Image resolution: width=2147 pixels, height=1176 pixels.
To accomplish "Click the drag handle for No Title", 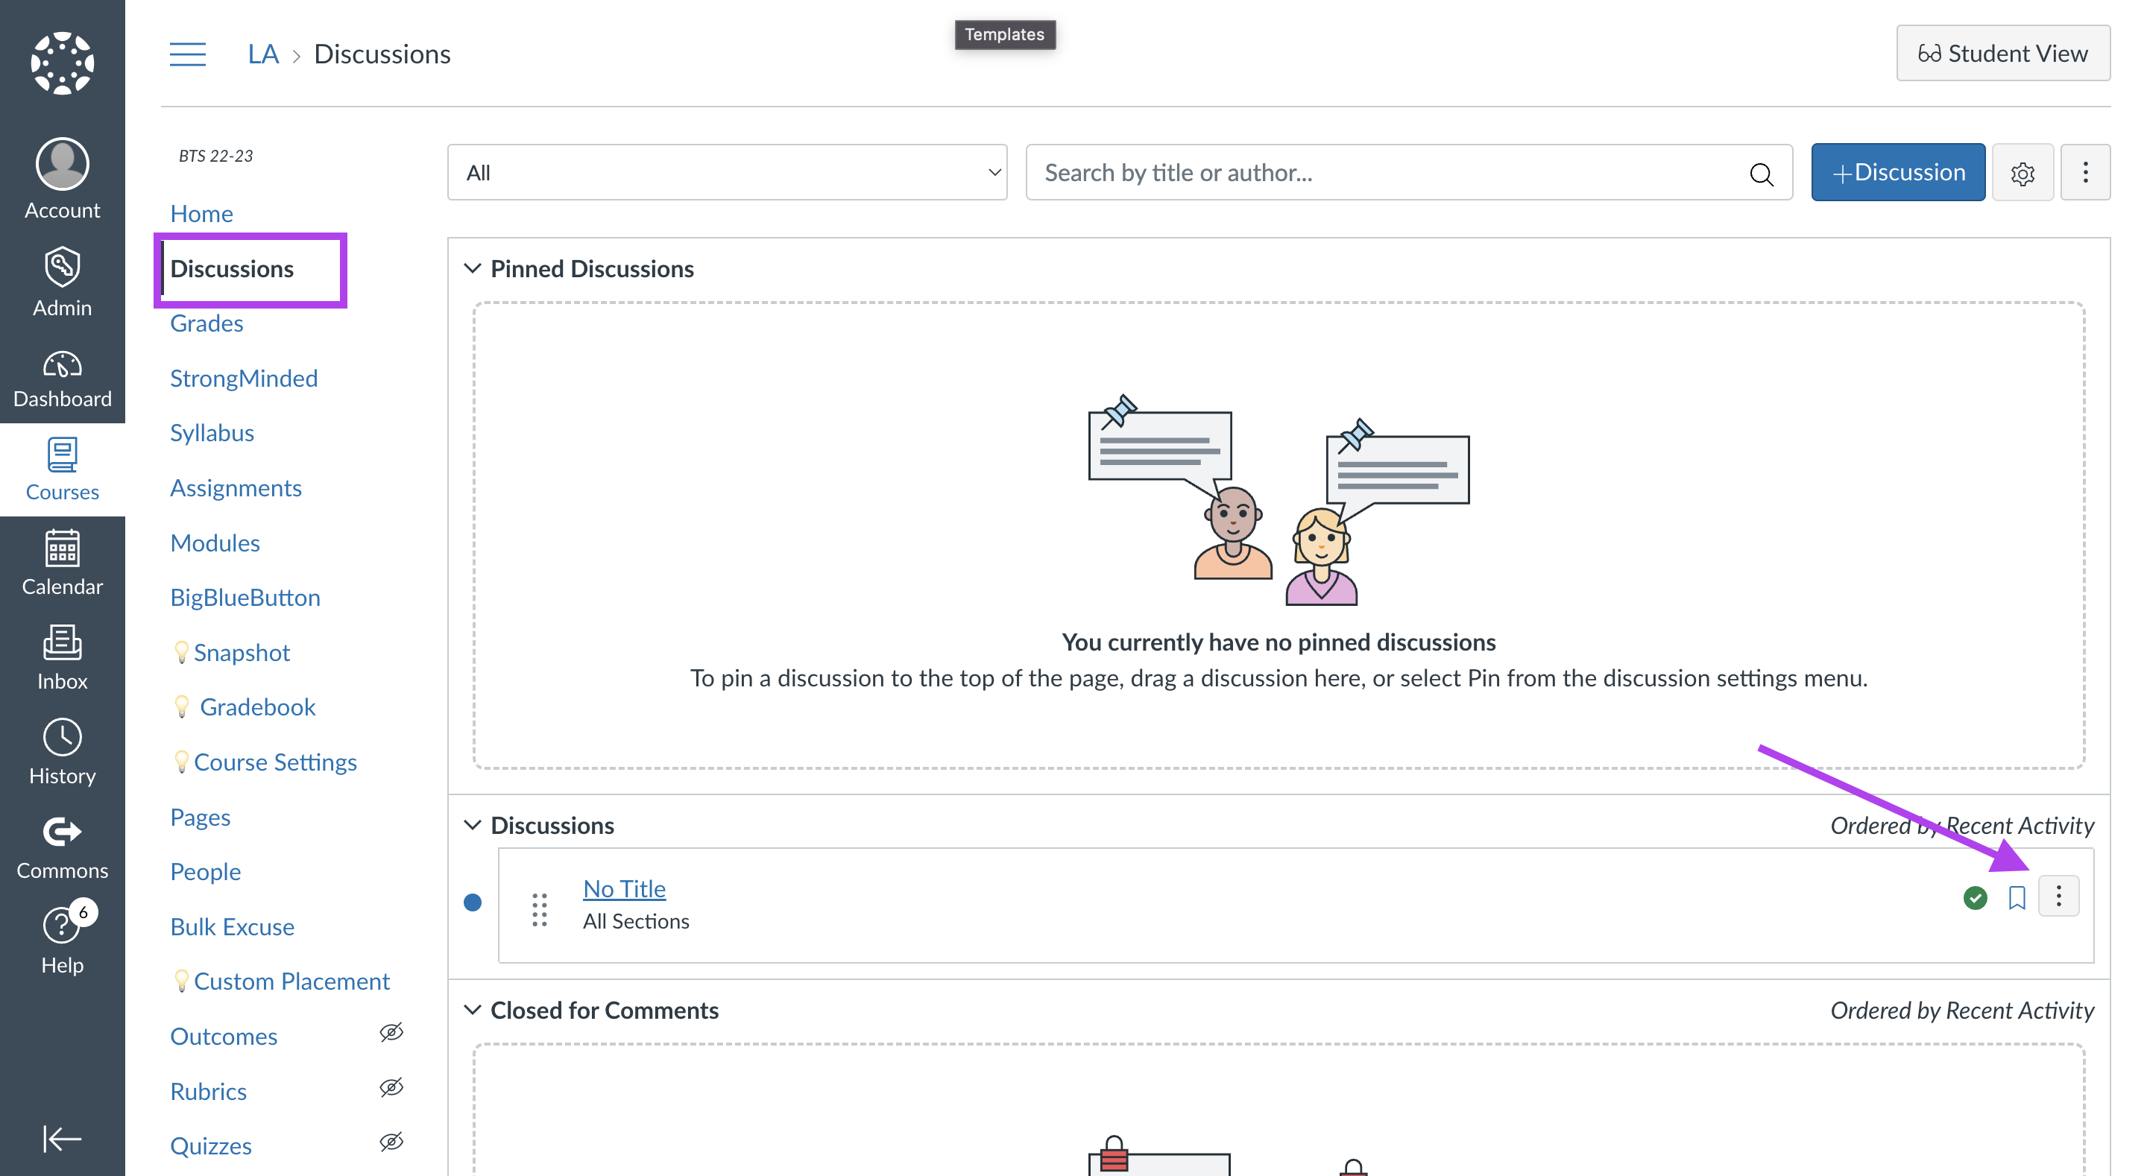I will [539, 908].
